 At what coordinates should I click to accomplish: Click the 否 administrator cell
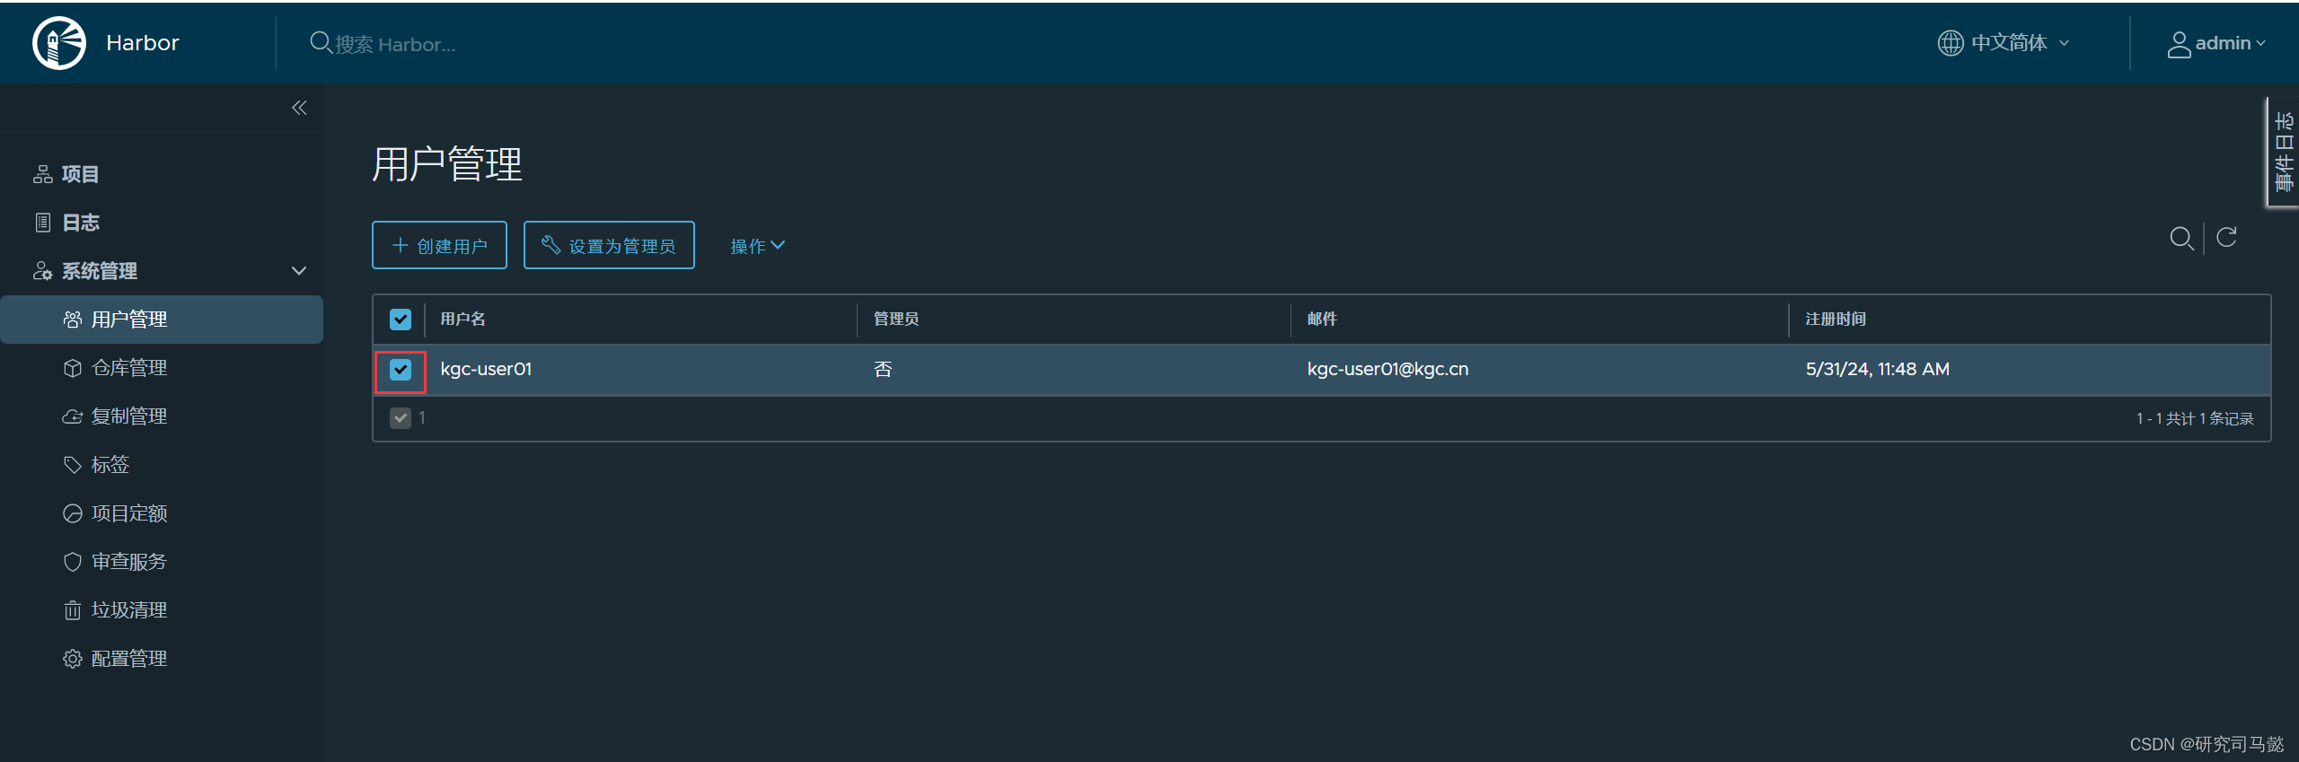pos(883,369)
